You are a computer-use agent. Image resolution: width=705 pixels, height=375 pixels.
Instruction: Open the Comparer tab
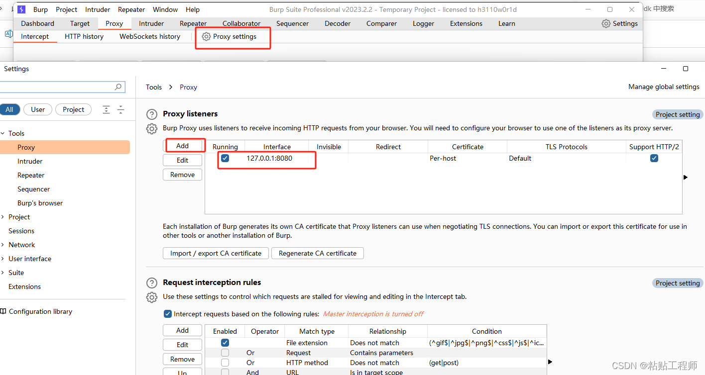382,23
